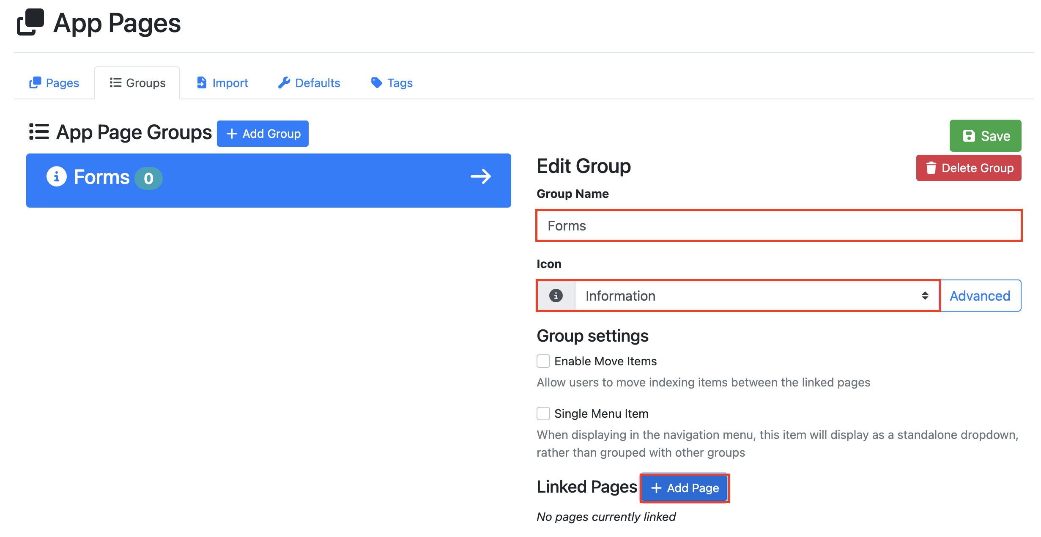Open the Tags tab

[392, 83]
